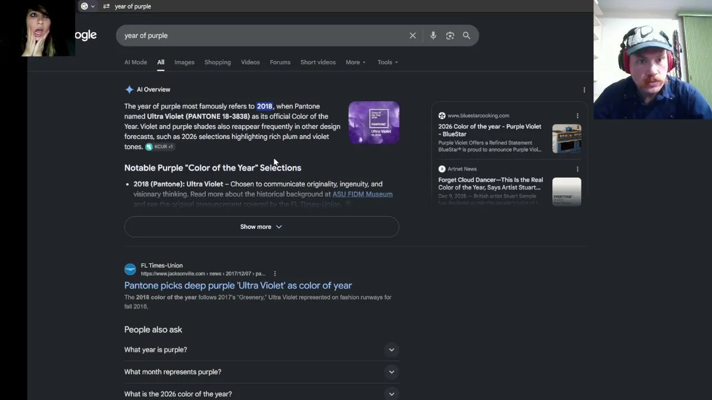This screenshot has height=400, width=712.
Task: Click the browser address bar text
Action: pyautogui.click(x=133, y=6)
